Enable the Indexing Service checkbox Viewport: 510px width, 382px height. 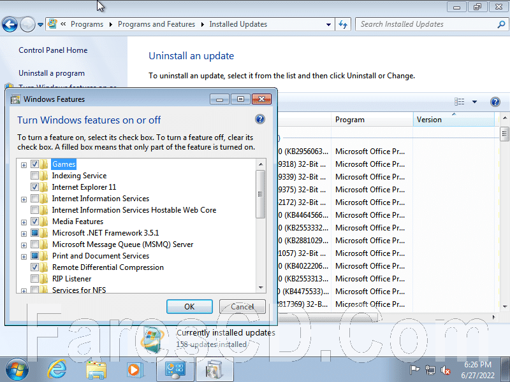(x=34, y=176)
